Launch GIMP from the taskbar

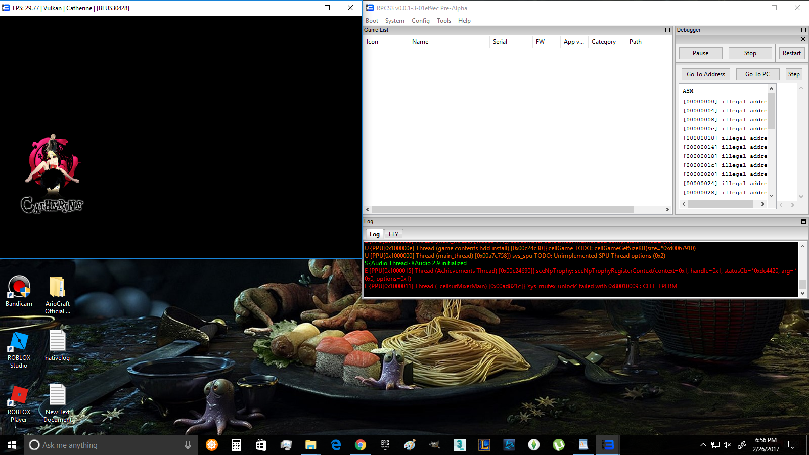[x=434, y=445]
